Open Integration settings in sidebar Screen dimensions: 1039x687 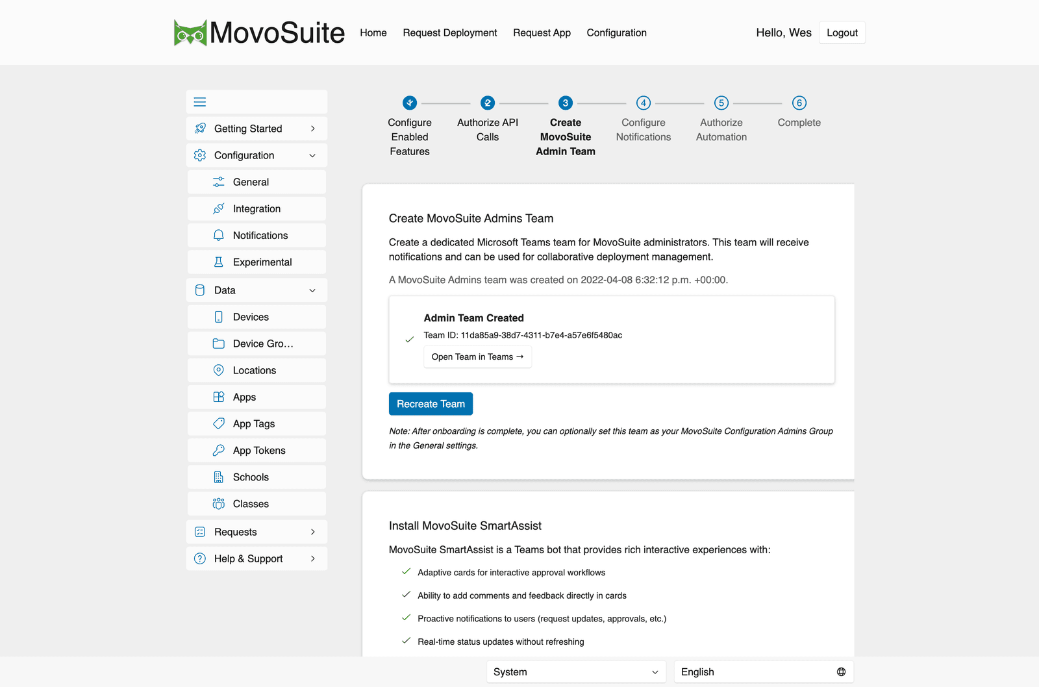257,208
